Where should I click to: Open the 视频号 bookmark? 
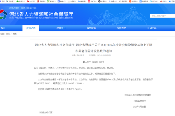click(x=123, y=1)
